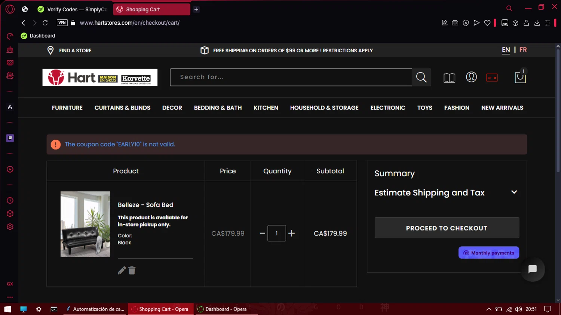The image size is (561, 315).
Task: Open the catalogue book icon
Action: [449, 78]
